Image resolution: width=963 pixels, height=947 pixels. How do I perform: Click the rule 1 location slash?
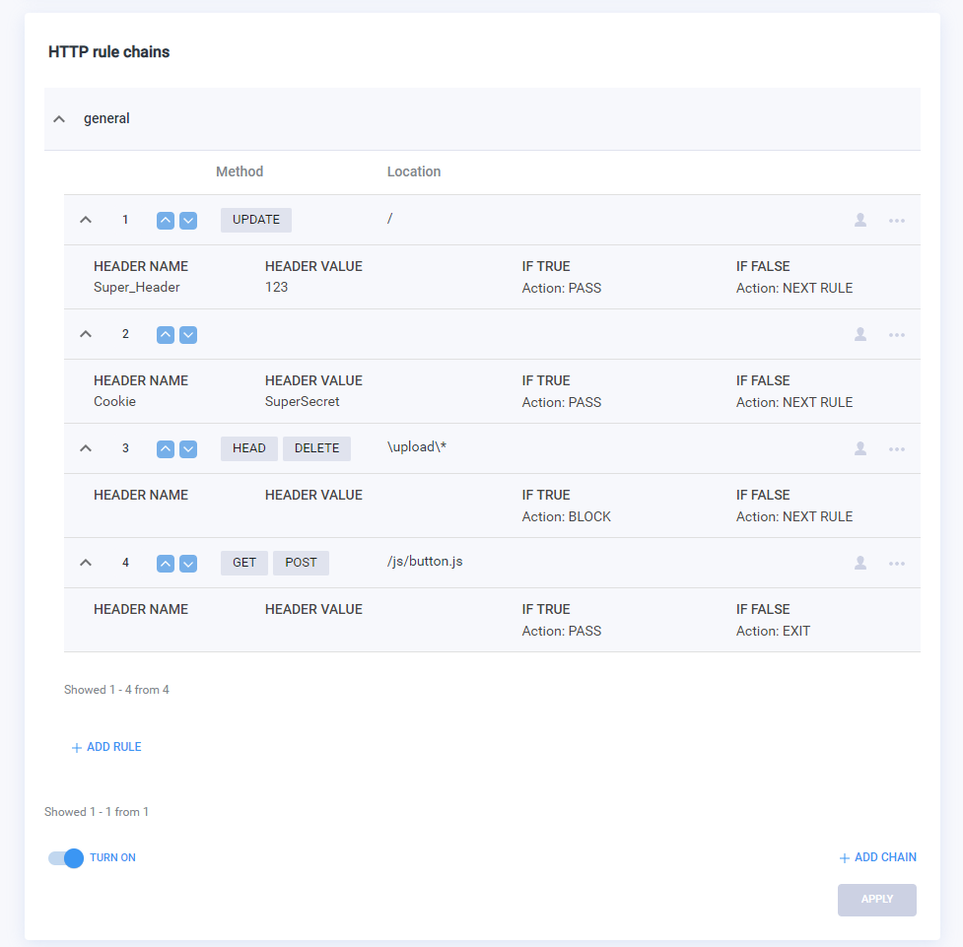pos(390,219)
